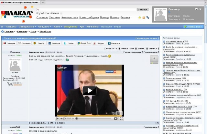207x134 pixels.
Task: Open the Правила link
Action: coord(115,17)
